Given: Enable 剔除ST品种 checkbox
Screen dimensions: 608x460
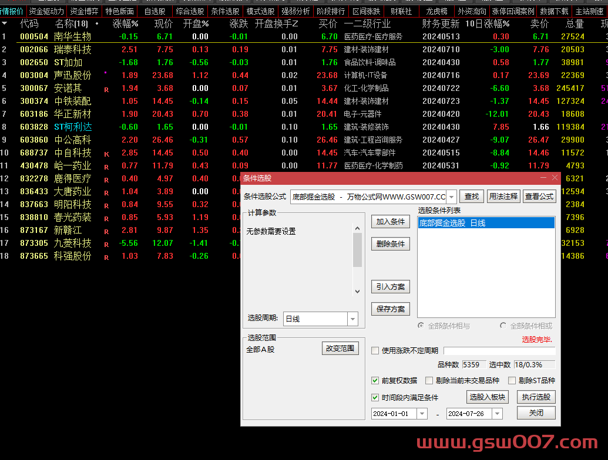Looking at the screenshot, I should (x=512, y=381).
